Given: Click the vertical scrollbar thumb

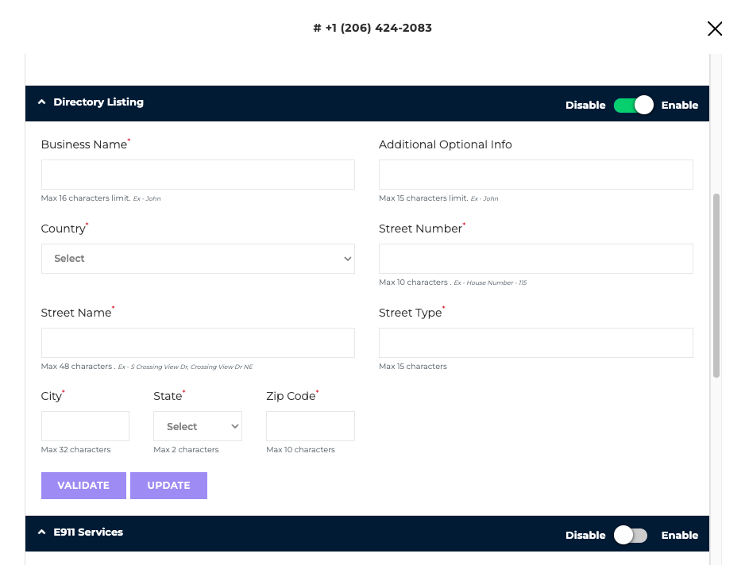Looking at the screenshot, I should [716, 286].
